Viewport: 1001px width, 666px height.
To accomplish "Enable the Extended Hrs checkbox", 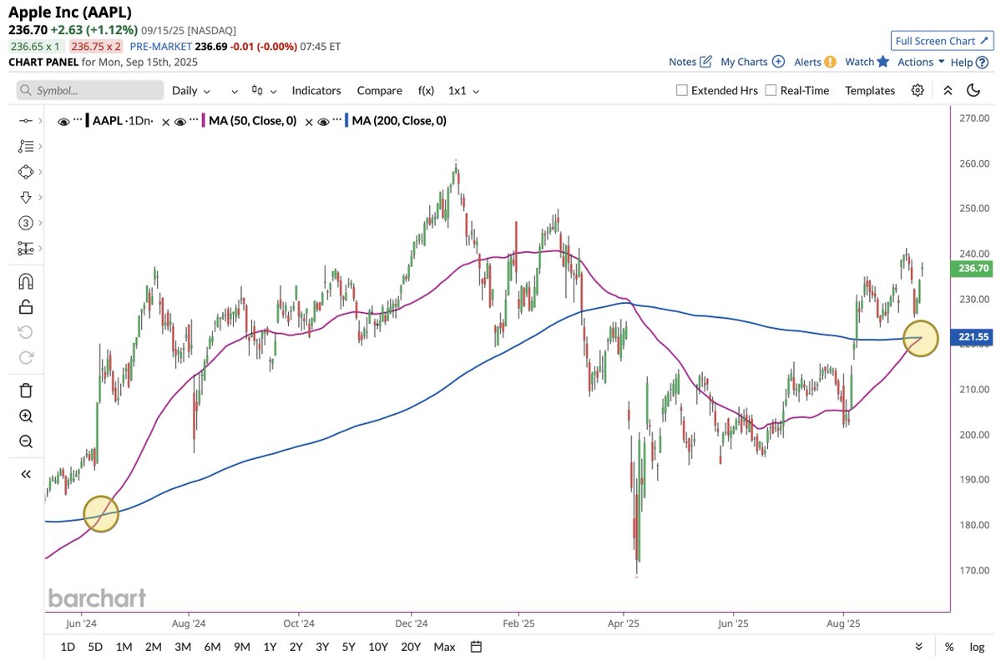I will [x=682, y=90].
